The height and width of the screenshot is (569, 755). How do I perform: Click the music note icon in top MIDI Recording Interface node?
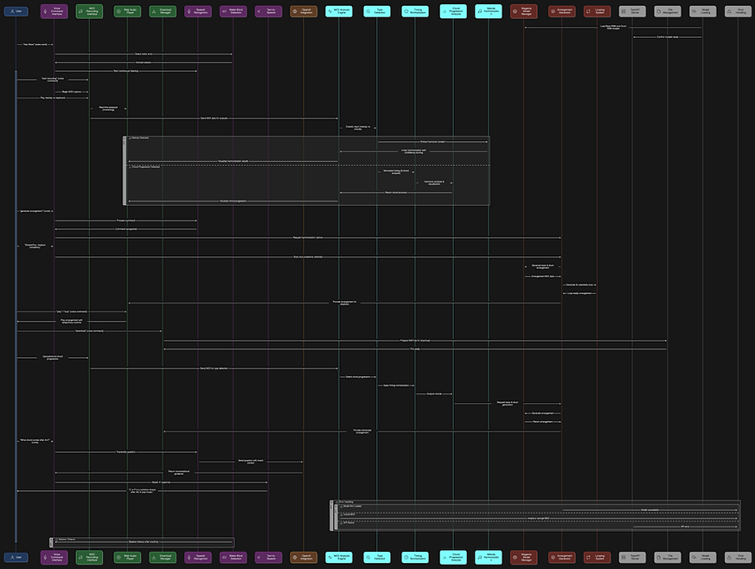[80, 11]
